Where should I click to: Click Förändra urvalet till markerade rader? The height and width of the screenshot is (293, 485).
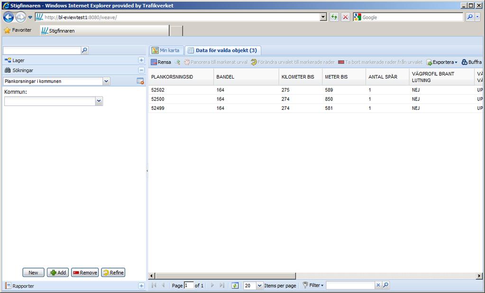point(293,62)
